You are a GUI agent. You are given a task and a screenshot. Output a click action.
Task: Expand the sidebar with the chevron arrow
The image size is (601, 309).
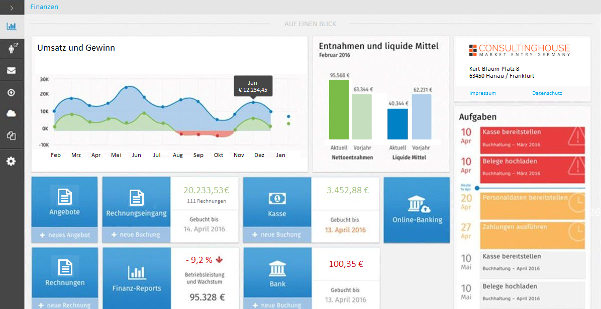[12, 7]
